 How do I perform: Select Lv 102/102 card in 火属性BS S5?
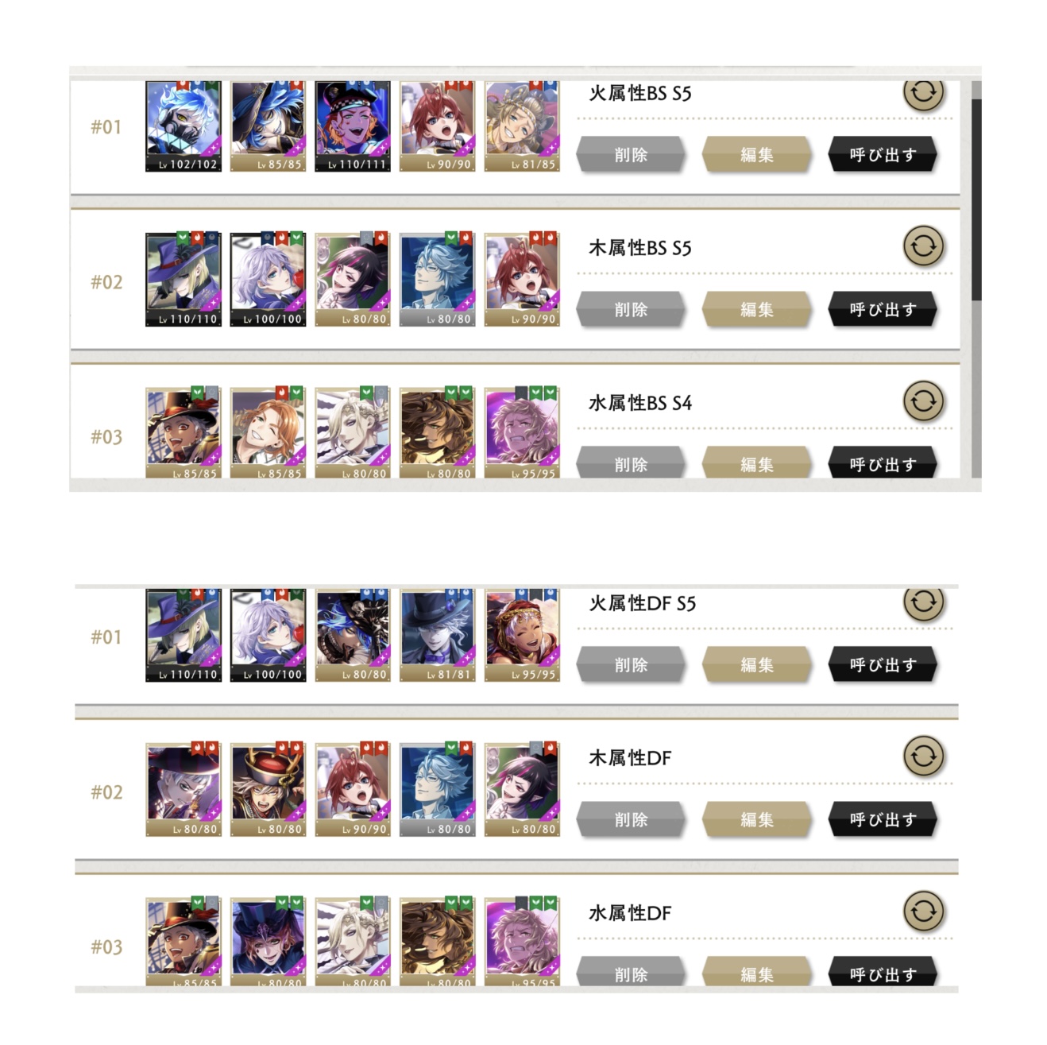(184, 126)
